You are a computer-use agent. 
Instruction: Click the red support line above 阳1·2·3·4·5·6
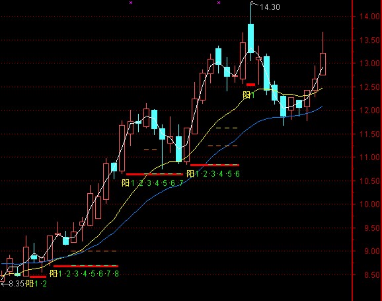point(215,165)
